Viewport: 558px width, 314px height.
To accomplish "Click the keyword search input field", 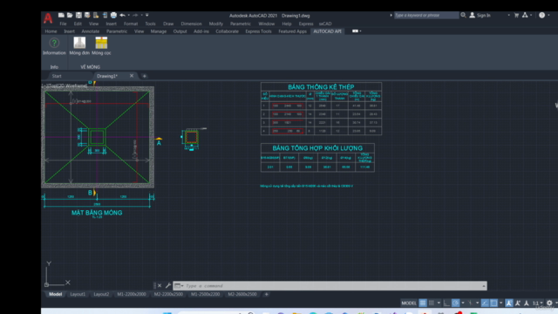I will 426,16.
